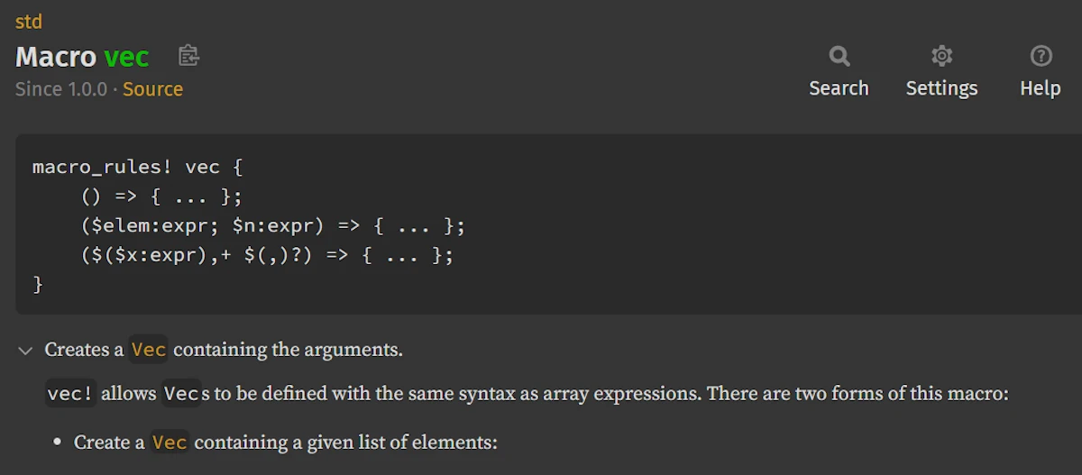Open Vec link in 'Creates a Vec containing'
The width and height of the screenshot is (1082, 475).
[149, 350]
